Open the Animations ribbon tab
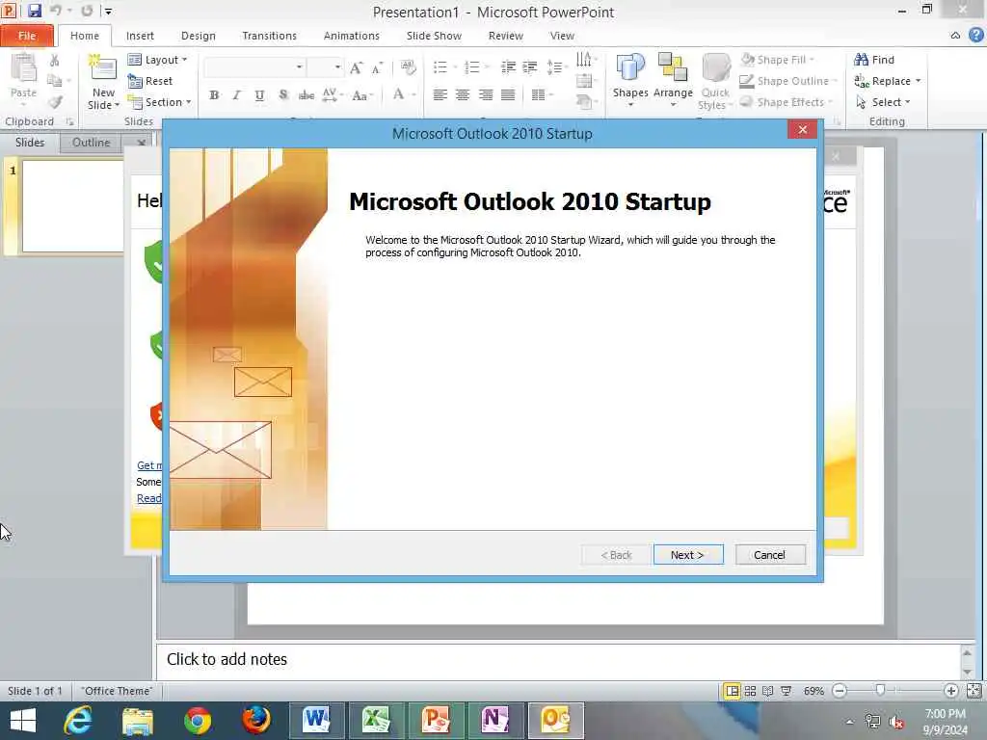The height and width of the screenshot is (740, 987). point(351,36)
